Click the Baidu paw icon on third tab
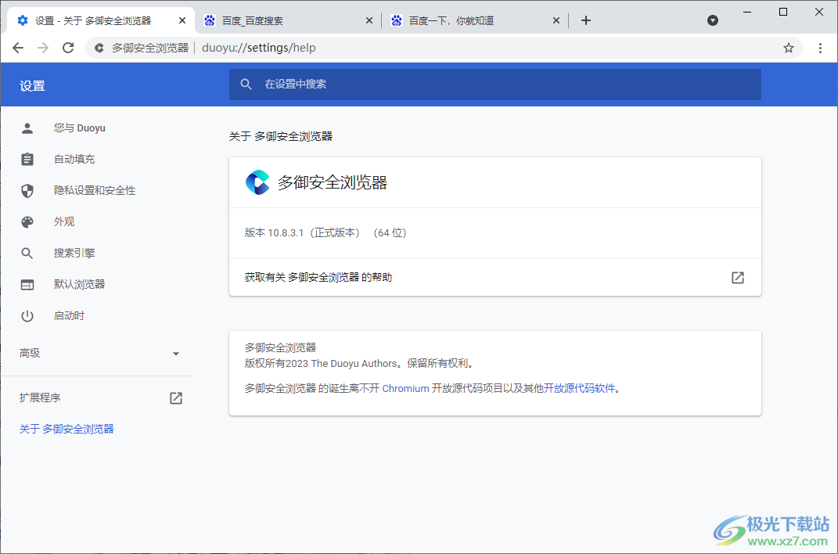This screenshot has width=838, height=554. click(396, 20)
